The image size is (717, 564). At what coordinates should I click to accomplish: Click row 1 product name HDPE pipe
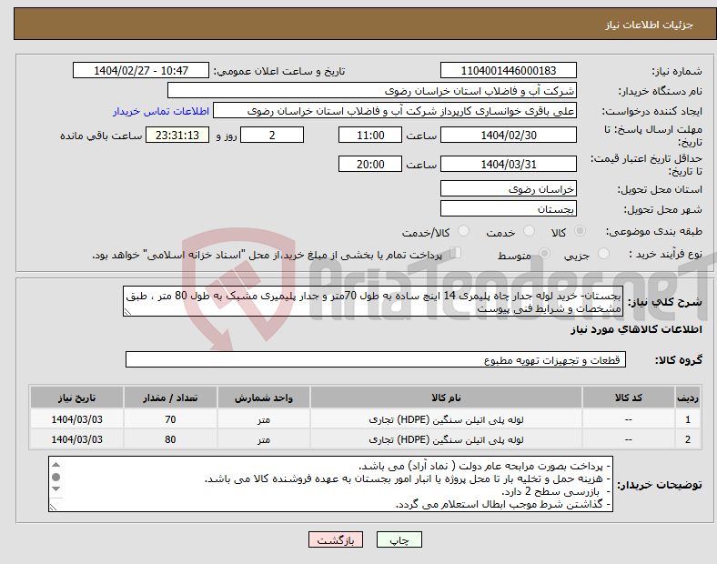(x=446, y=419)
